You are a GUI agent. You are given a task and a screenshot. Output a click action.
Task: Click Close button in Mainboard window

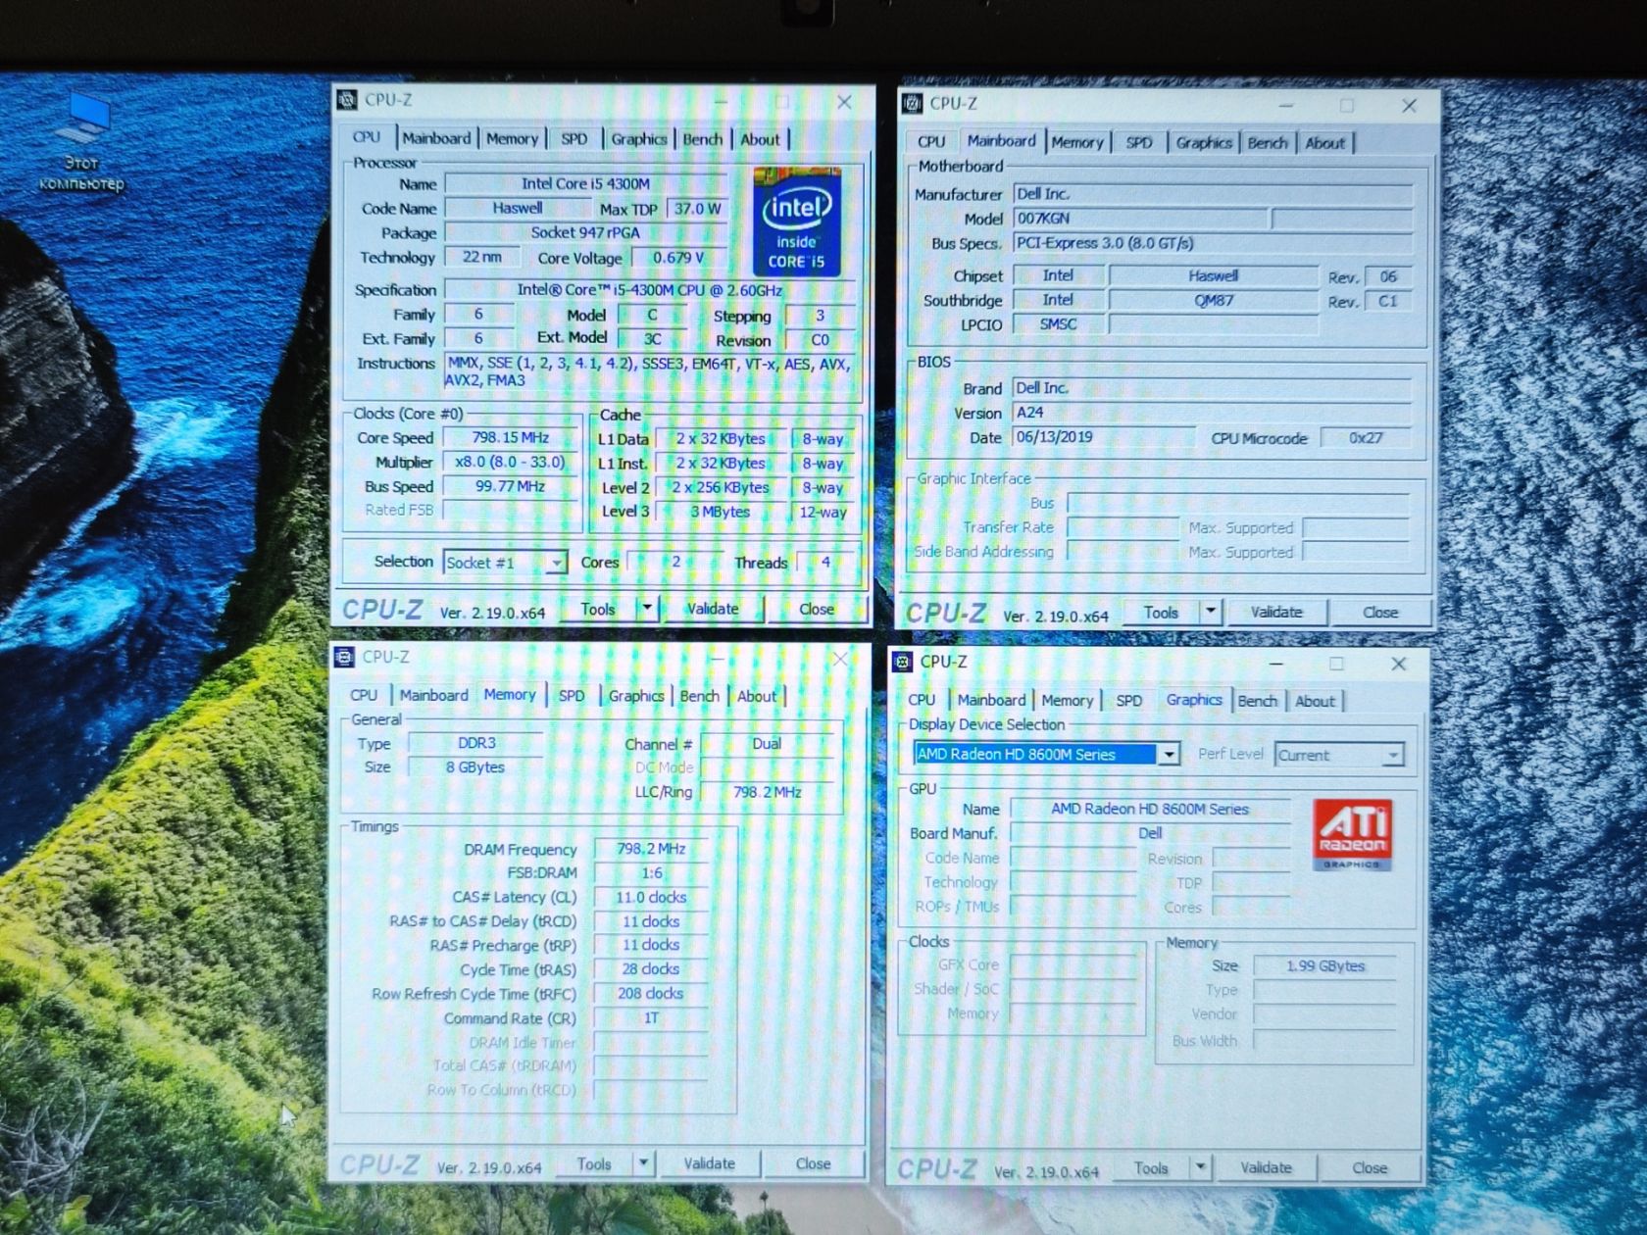pyautogui.click(x=1380, y=613)
